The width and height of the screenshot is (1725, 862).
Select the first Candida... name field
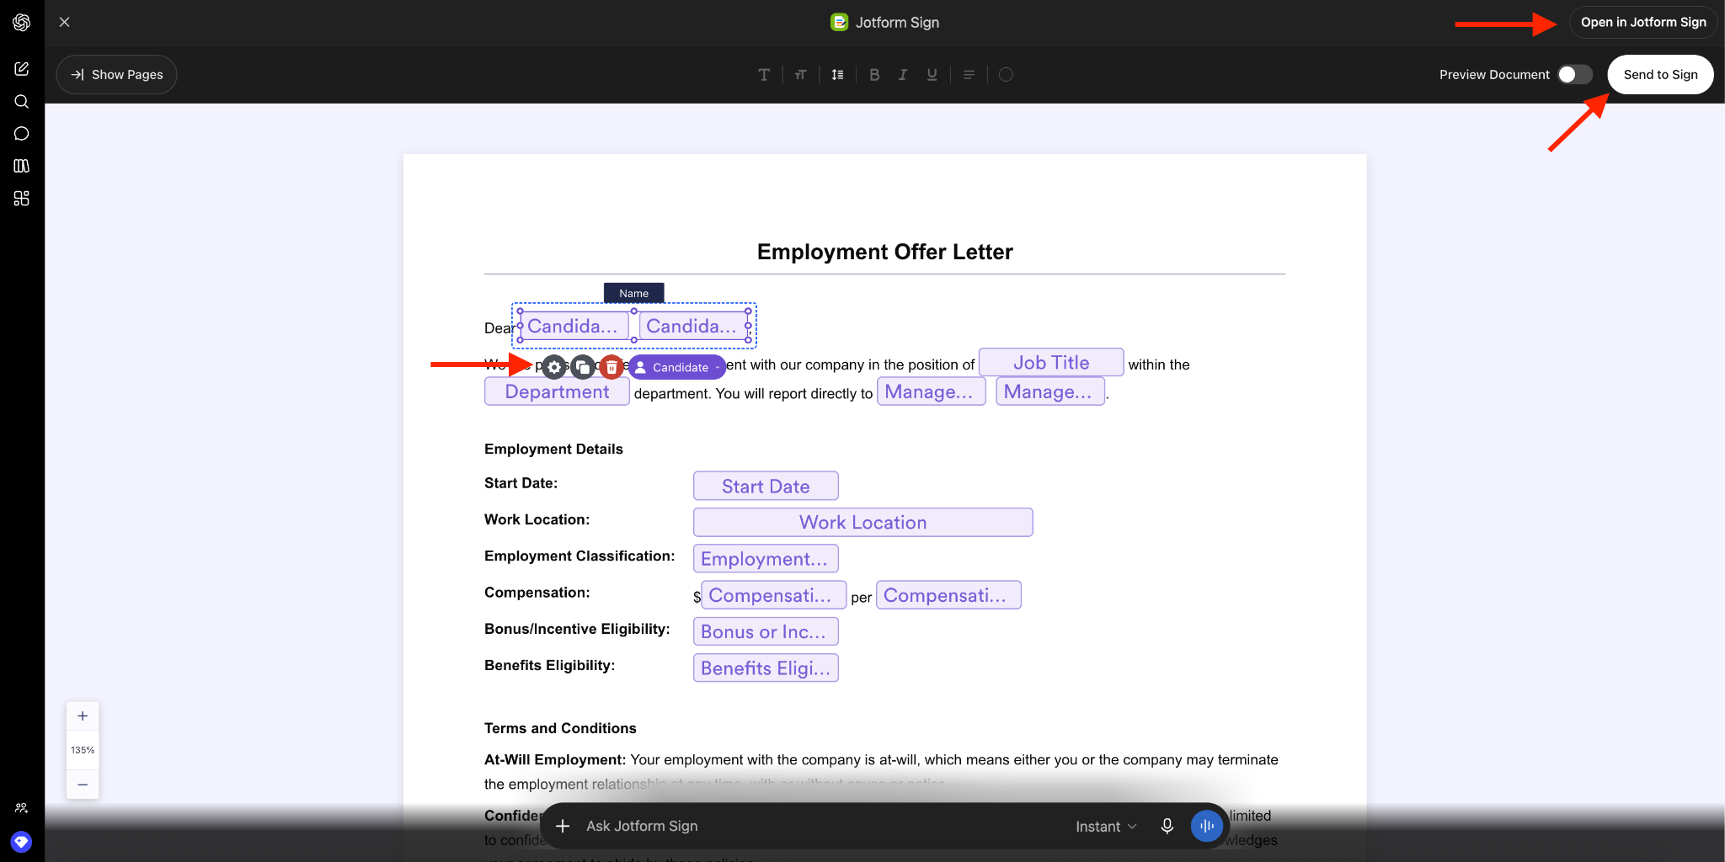(574, 326)
